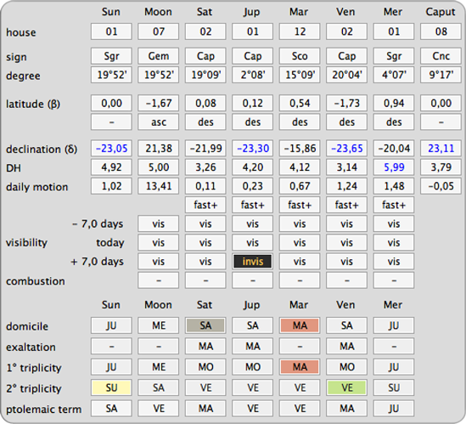Select the Moon asc latitude direction field
This screenshot has height=424, width=466.
click(159, 122)
